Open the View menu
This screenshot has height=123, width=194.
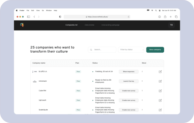(38, 11)
